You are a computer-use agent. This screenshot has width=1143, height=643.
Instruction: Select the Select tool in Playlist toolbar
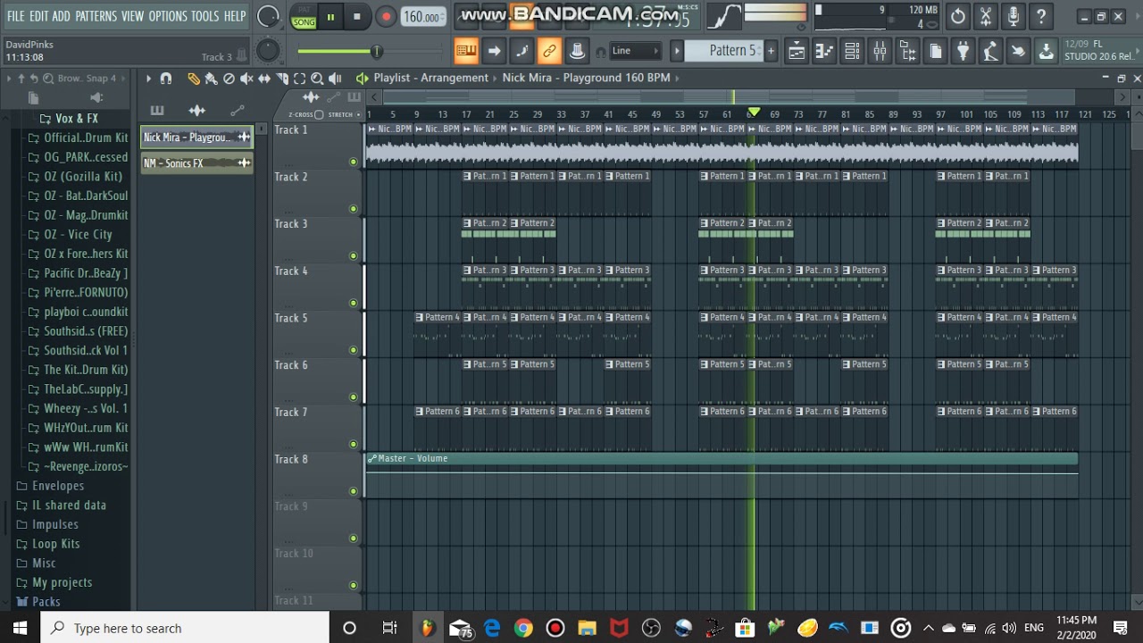coord(300,79)
